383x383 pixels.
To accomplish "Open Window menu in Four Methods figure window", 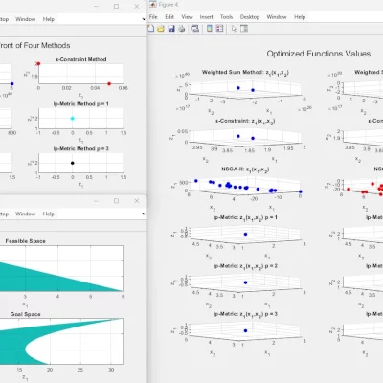I will [26, 19].
